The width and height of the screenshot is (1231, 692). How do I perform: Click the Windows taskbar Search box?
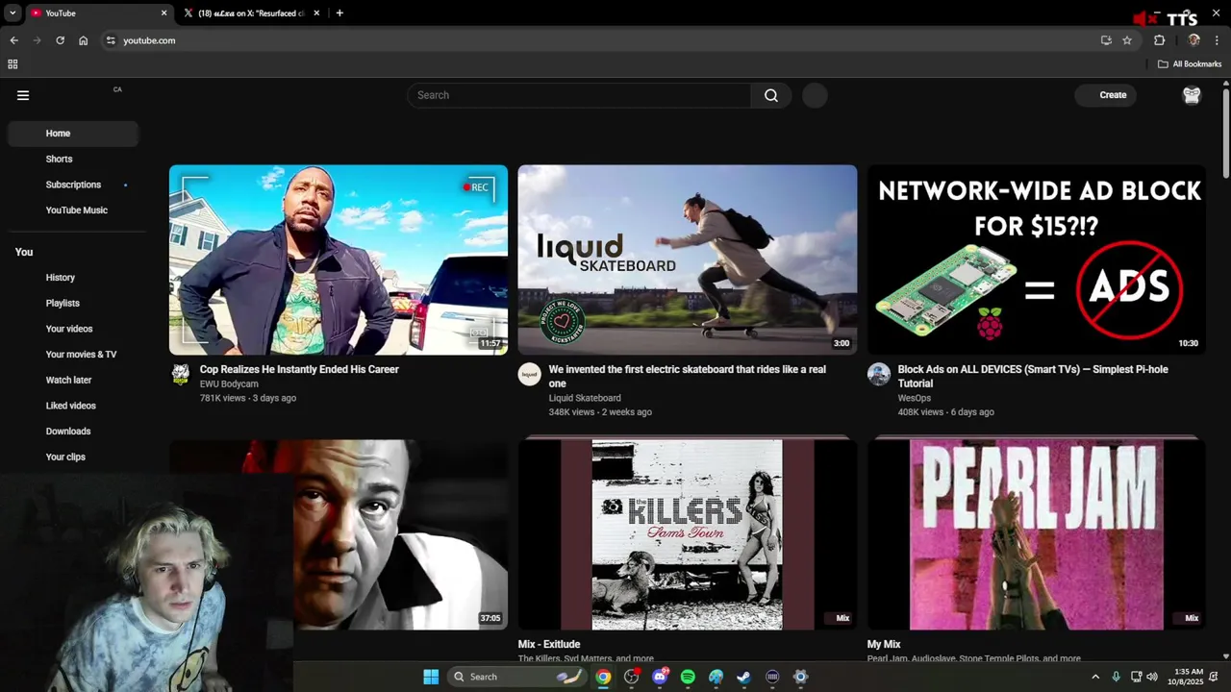pos(516,677)
